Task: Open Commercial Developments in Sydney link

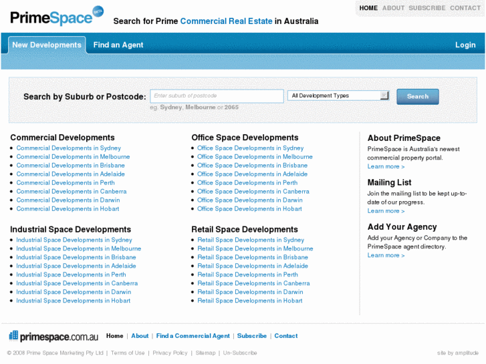Action: (x=69, y=148)
